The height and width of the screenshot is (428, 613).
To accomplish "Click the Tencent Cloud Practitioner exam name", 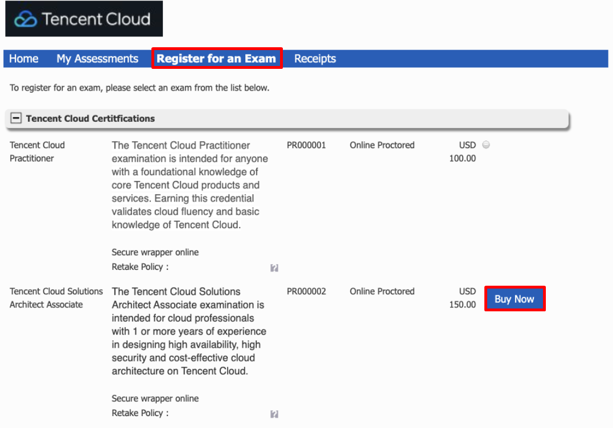I will coord(38,151).
